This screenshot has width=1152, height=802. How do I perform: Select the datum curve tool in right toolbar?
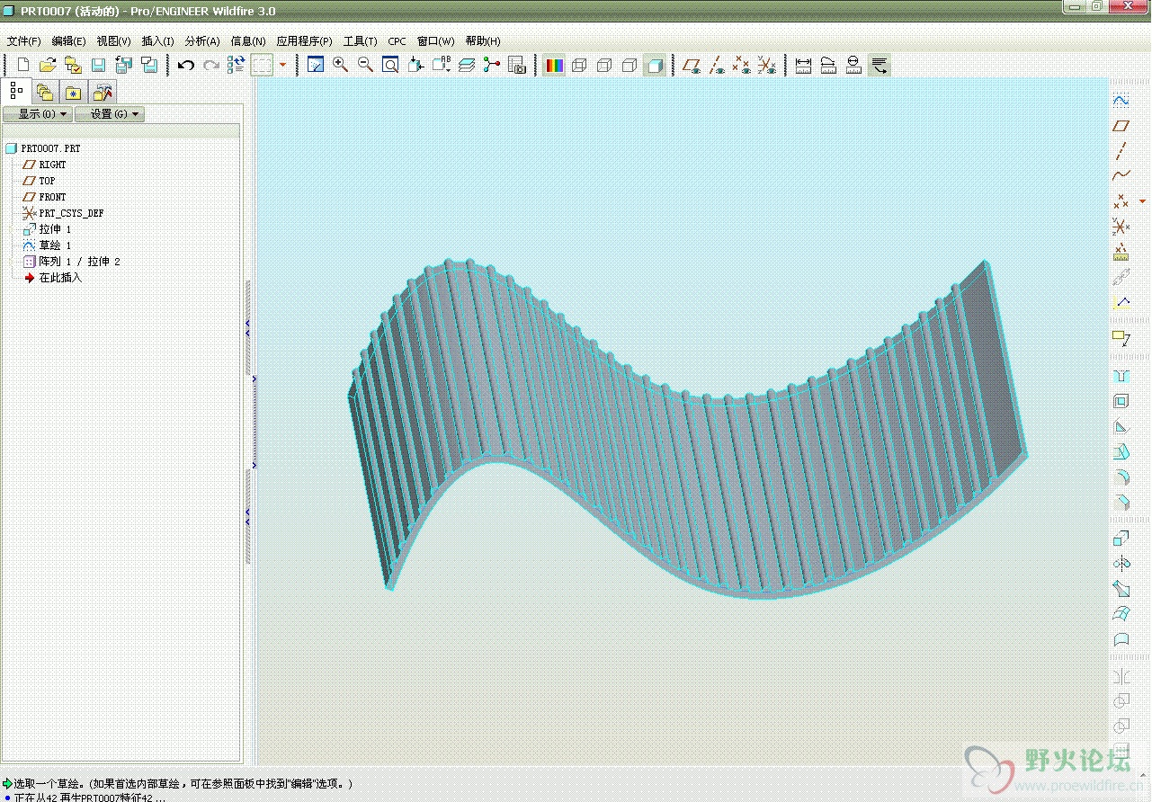(x=1121, y=176)
